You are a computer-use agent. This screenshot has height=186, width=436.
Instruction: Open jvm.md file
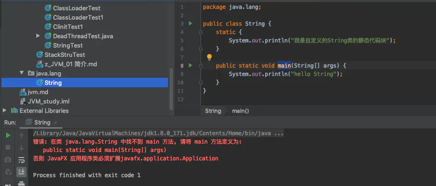[38, 92]
